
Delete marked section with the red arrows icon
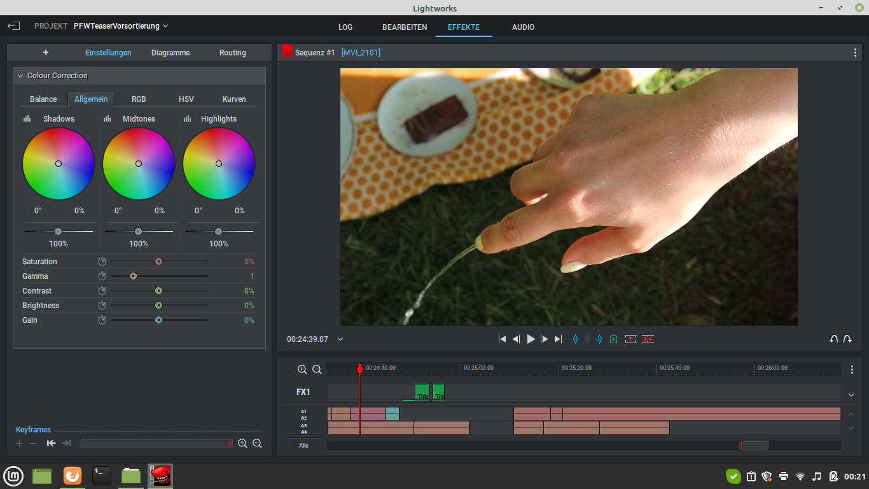click(x=648, y=339)
